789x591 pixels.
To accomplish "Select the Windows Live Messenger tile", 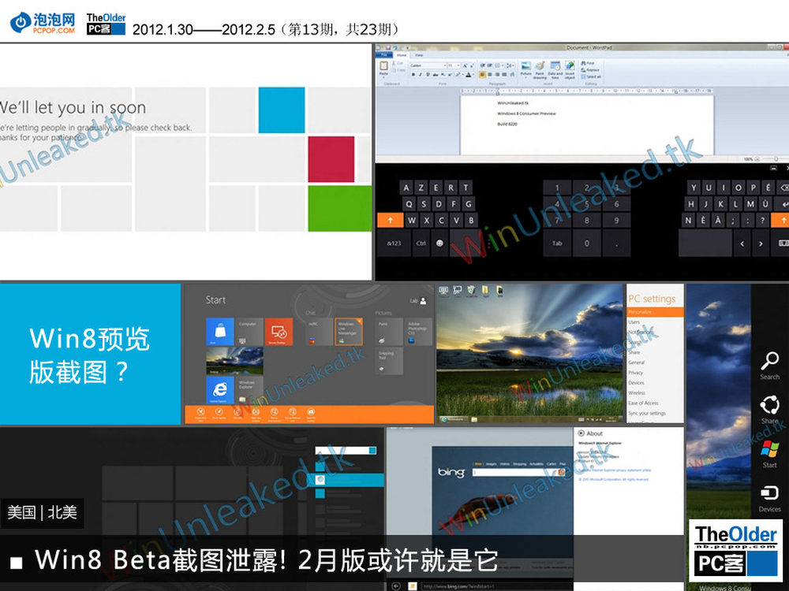I will coord(348,332).
